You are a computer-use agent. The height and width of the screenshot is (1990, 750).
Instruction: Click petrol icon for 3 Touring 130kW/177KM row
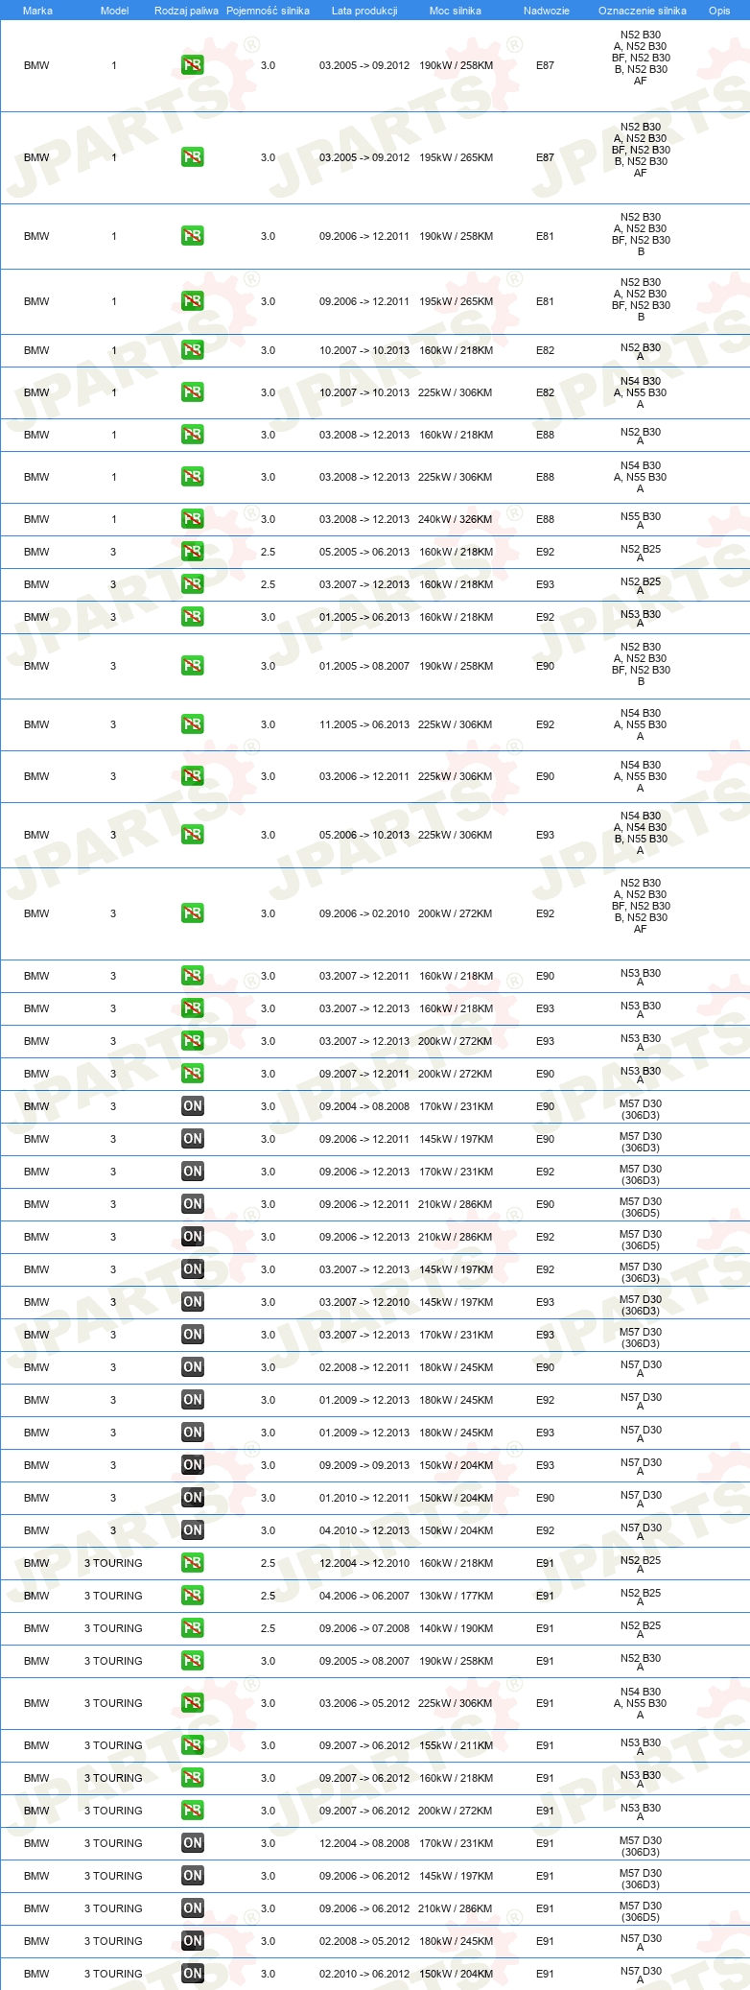point(192,1596)
